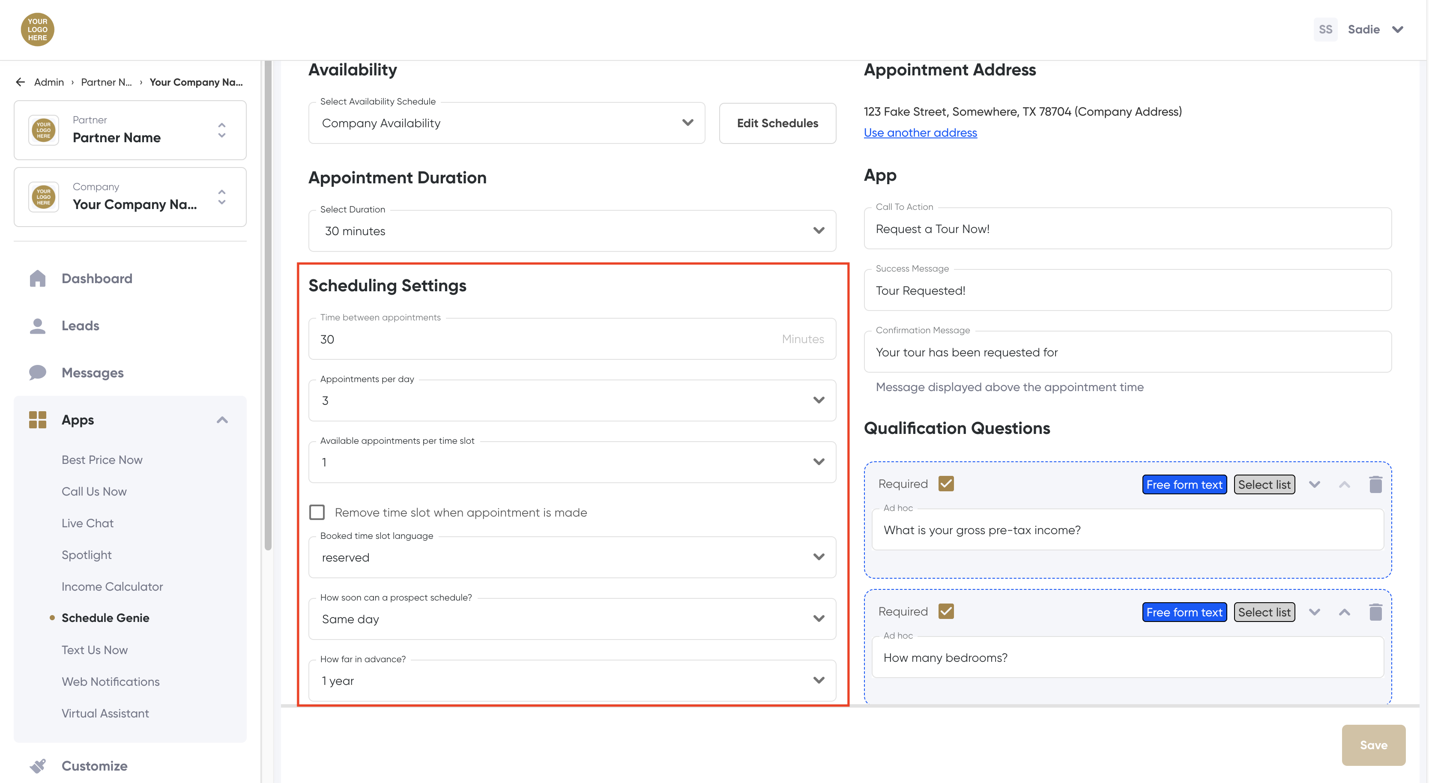Screen dimensions: 1429x783
Task: Click the Customize paintbrush icon
Action: (37, 766)
